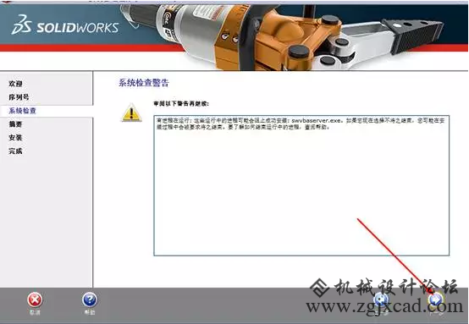Select the 序列号 step in the sidebar
The height and width of the screenshot is (324, 469).
19,97
